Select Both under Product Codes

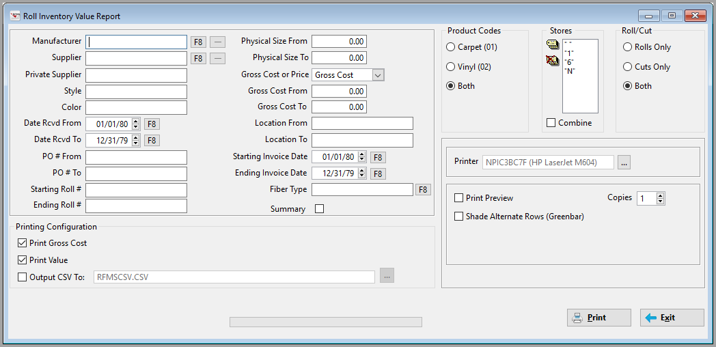point(460,86)
